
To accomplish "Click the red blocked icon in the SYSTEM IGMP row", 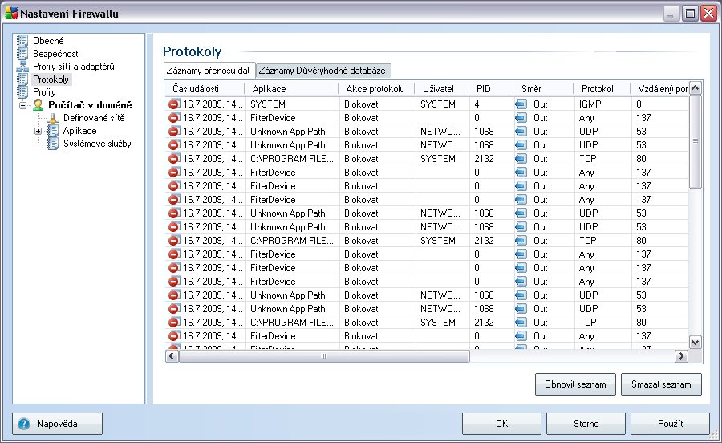I will point(174,104).
